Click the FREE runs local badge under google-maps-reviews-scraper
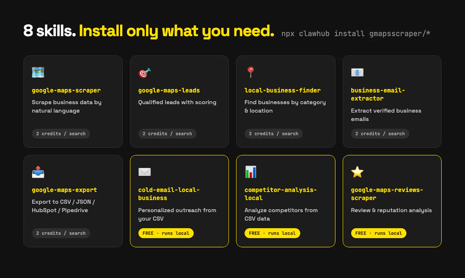This screenshot has height=278, width=465. pyautogui.click(x=379, y=233)
